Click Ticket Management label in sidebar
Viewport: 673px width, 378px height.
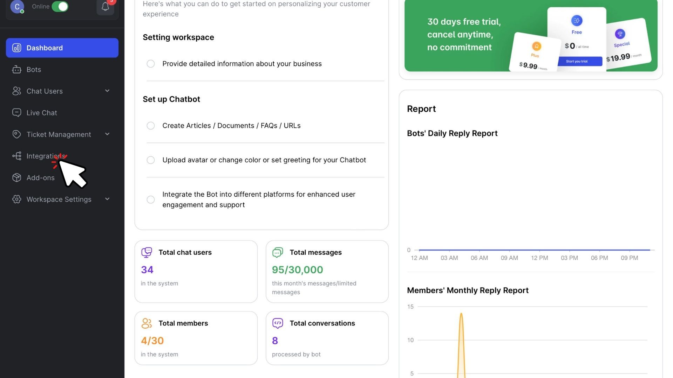click(59, 134)
